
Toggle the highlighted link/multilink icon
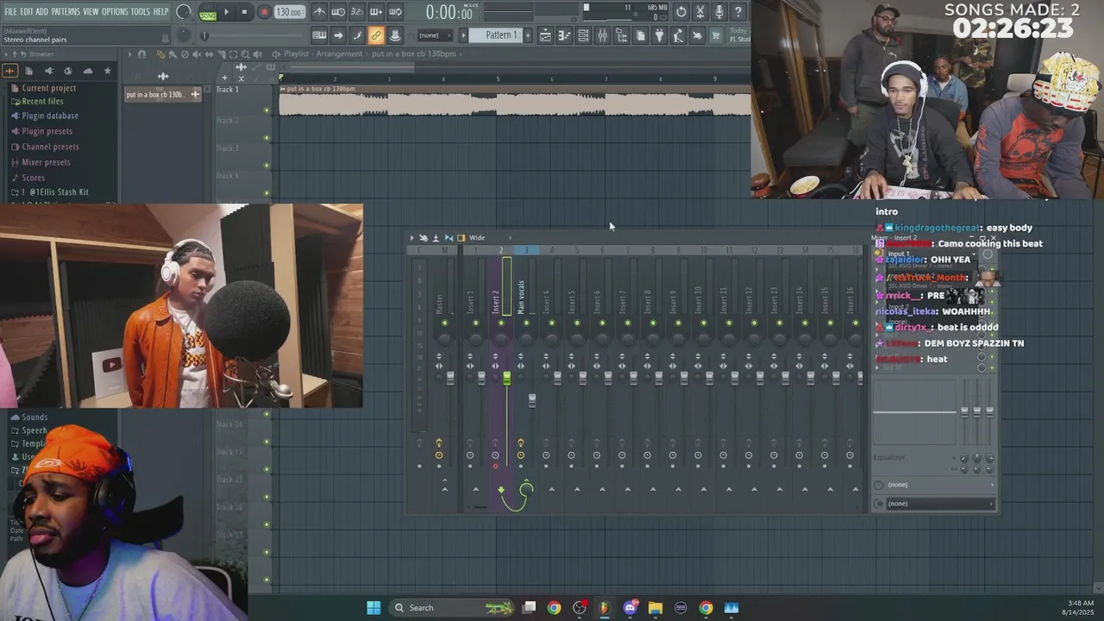click(x=376, y=35)
